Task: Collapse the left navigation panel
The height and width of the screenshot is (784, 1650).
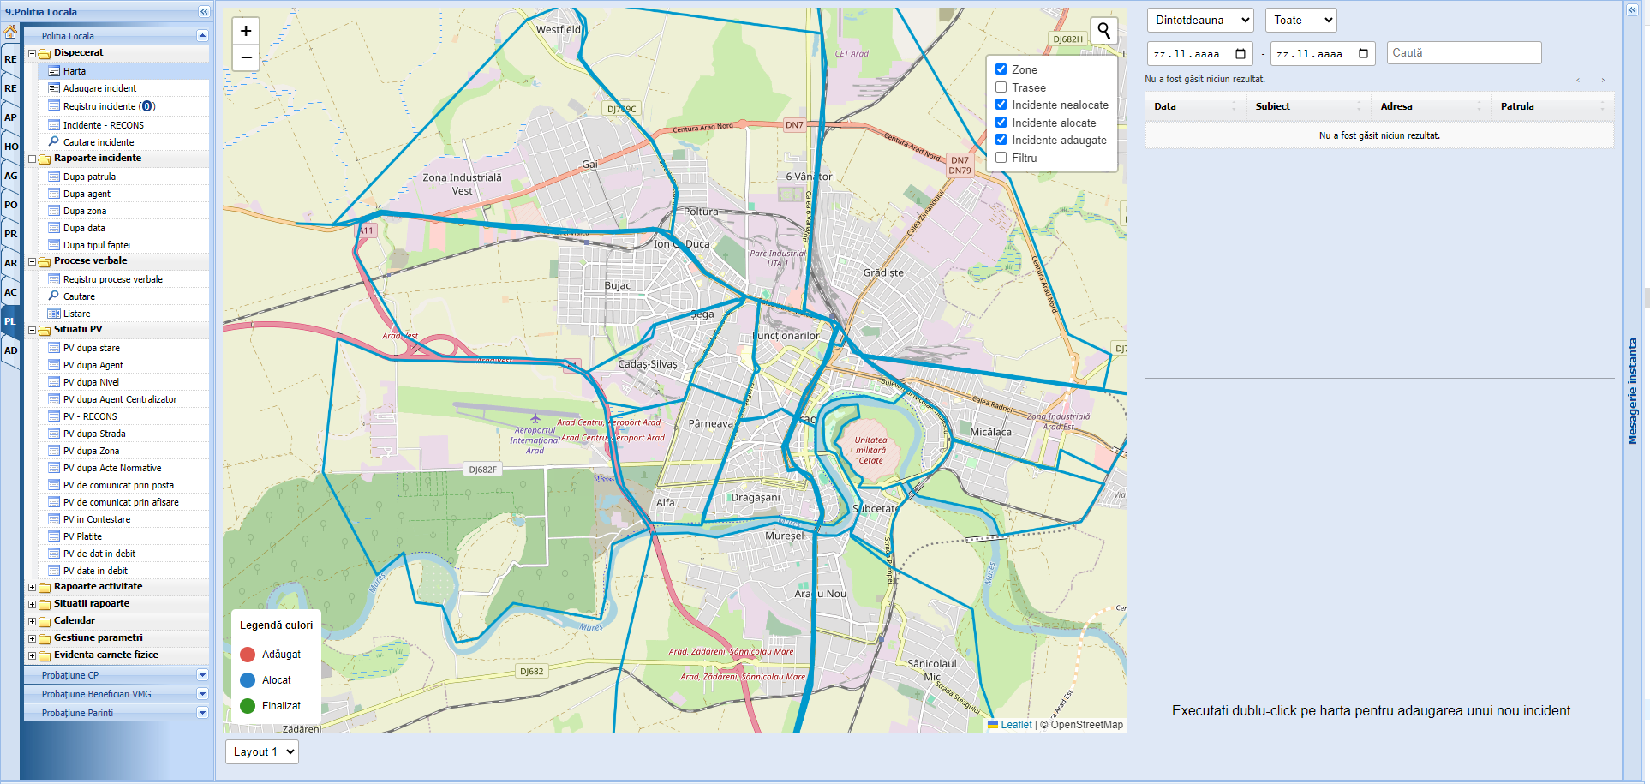Action: coord(204,12)
